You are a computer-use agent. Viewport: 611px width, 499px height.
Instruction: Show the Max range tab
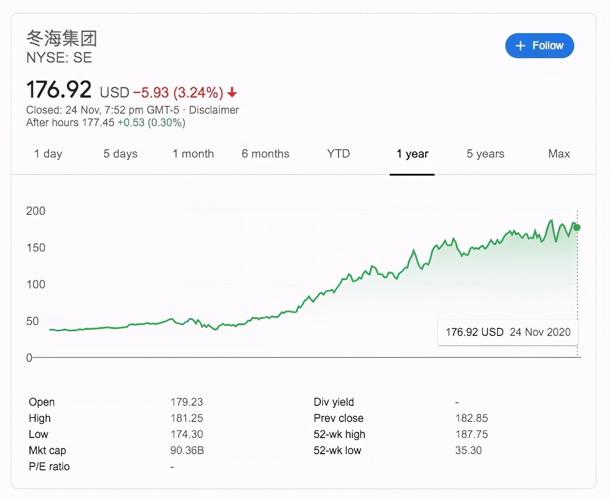[559, 154]
